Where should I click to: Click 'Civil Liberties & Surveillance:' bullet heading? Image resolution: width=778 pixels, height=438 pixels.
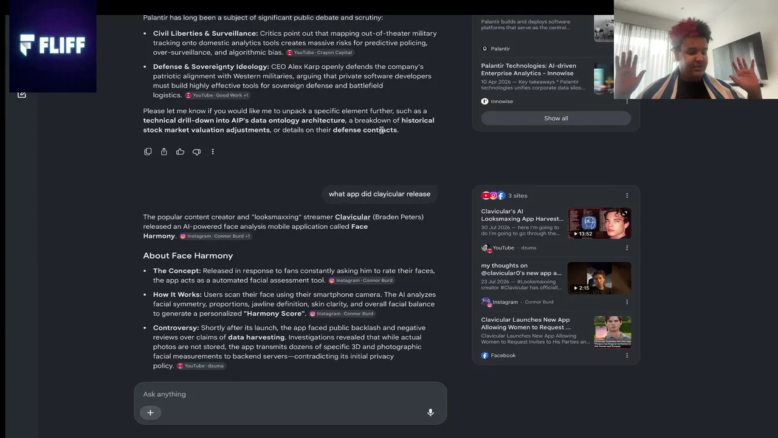205,33
